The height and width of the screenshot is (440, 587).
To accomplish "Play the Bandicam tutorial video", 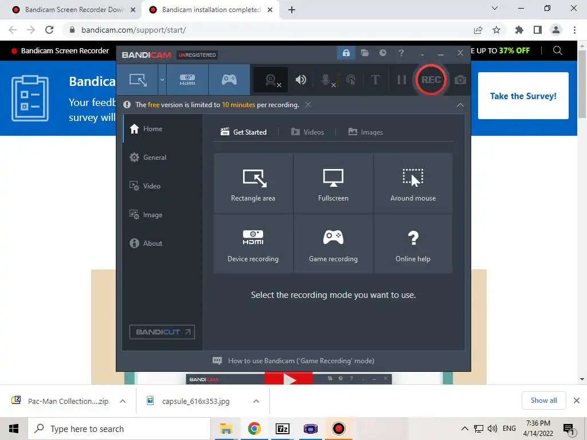I will (289, 379).
